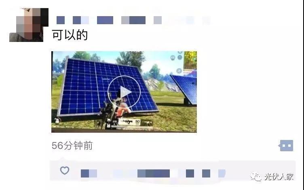The height and width of the screenshot is (190, 304).
Task: Play the solar panel game video
Action: pyautogui.click(x=124, y=92)
